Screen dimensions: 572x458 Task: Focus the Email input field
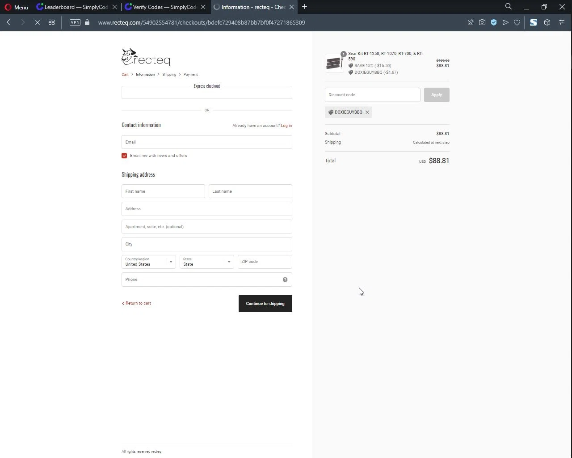point(207,142)
